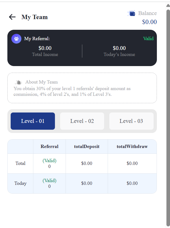Image resolution: width=170 pixels, height=228 pixels.
Task: Click the wallet Balance icon
Action: pos(132,13)
